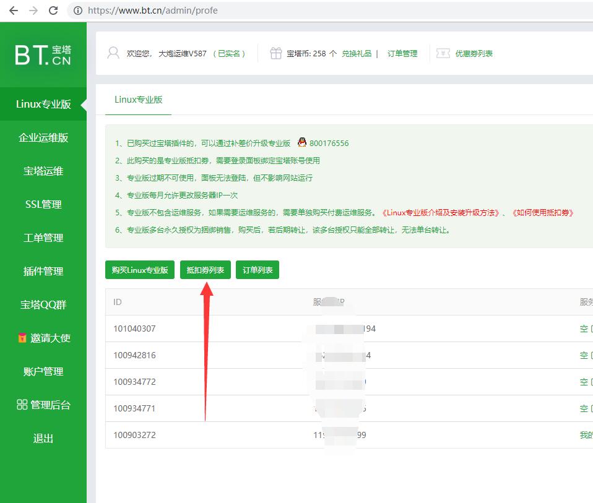Open 《如何使用抵扣券》 link
Image resolution: width=593 pixels, height=503 pixels.
[x=543, y=213]
